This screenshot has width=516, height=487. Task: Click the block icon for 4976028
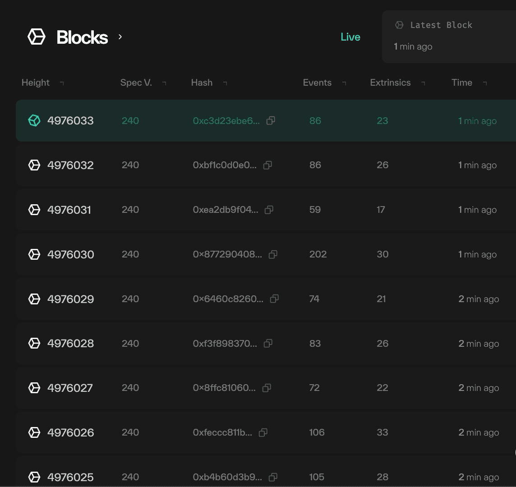[x=34, y=343]
